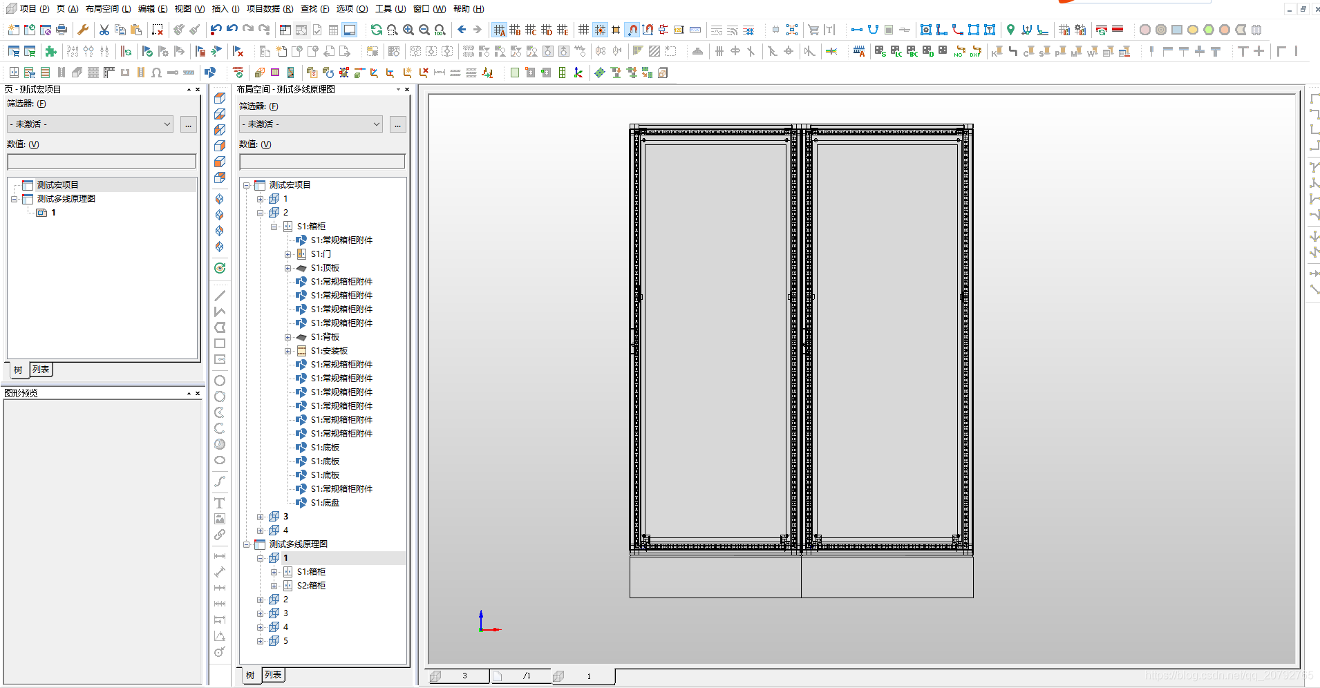
Task: Click the green refresh redraw icon
Action: tap(376, 30)
